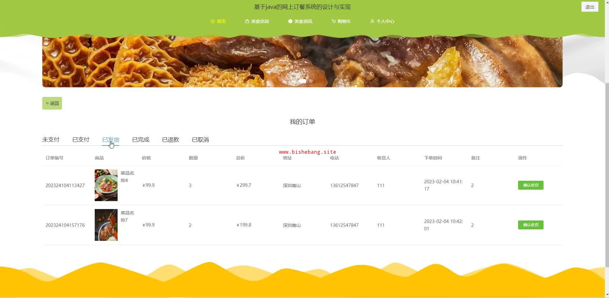Select the 已发货 tab

pyautogui.click(x=111, y=140)
